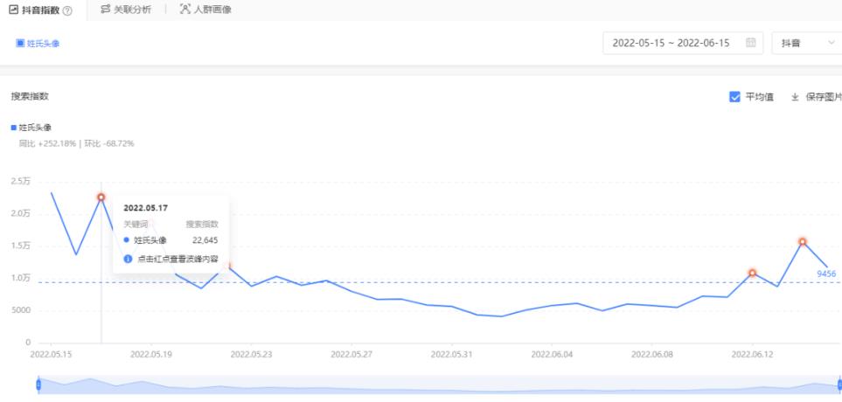
Task: Toggle the 姓氏头像 keyword tag at top
Action: click(37, 44)
